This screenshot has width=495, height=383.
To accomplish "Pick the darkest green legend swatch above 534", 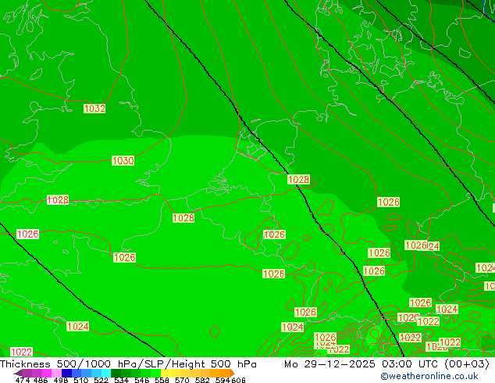I will pyautogui.click(x=116, y=373).
